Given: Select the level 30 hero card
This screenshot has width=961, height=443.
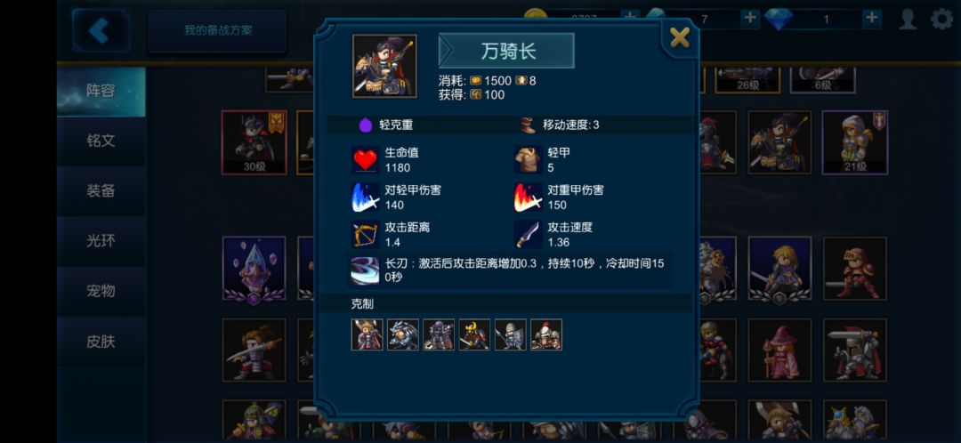Looking at the screenshot, I should [254, 142].
